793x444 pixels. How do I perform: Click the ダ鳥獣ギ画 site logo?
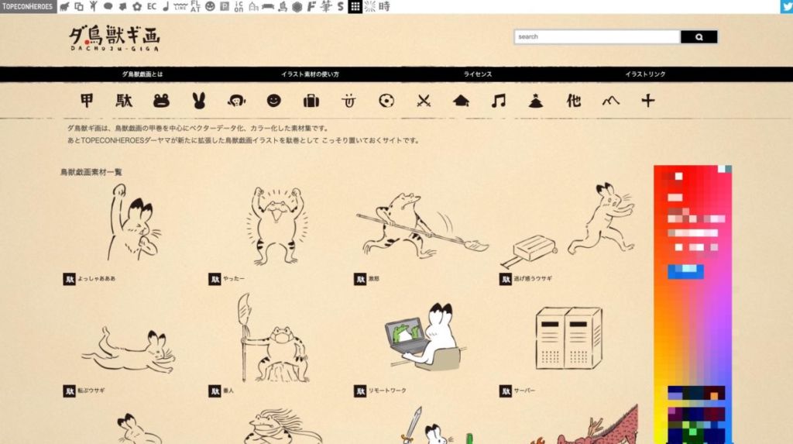click(115, 39)
